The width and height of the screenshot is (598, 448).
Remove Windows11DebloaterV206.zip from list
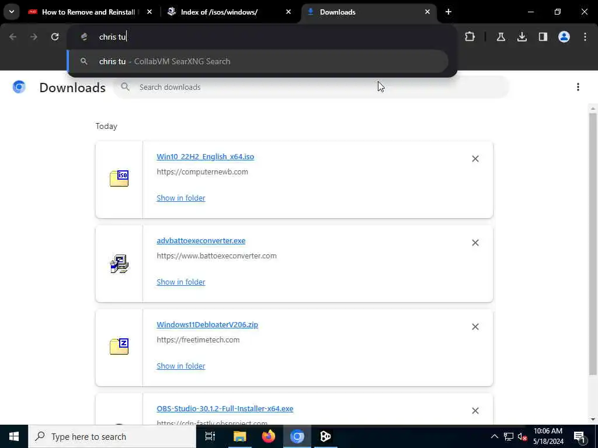click(475, 327)
